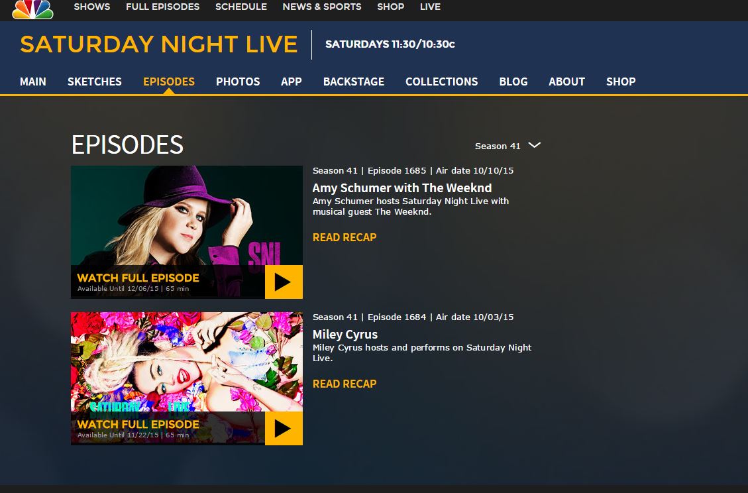The height and width of the screenshot is (493, 748).
Task: Click the NBC peacock logo
Action: (x=32, y=9)
